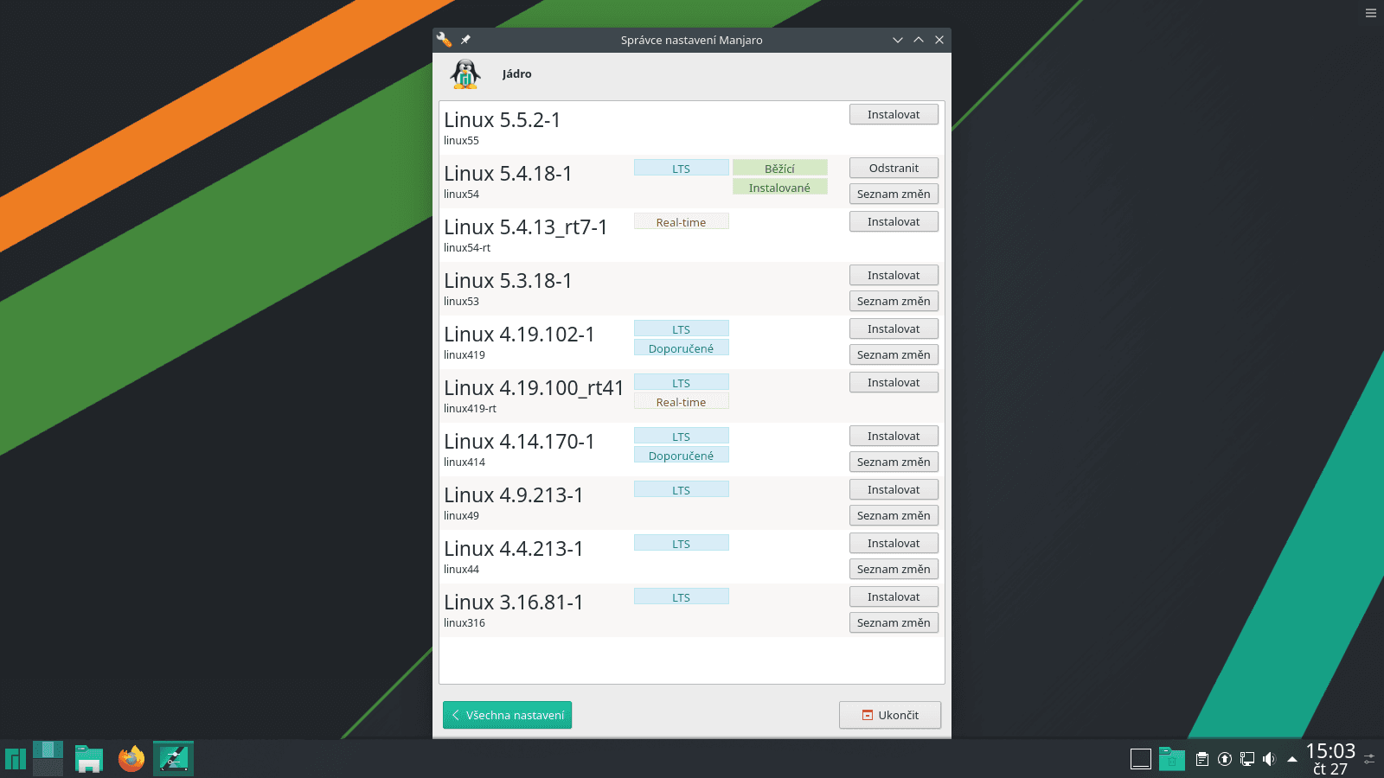This screenshot has height=778, width=1384.
Task: Open Seznam změn for Linux 4.14.170-1
Action: click(x=894, y=462)
